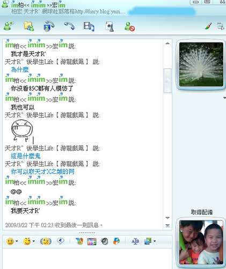This screenshot has width=226, height=269.
Task: Minimize the chat window
Action: pos(196,2)
